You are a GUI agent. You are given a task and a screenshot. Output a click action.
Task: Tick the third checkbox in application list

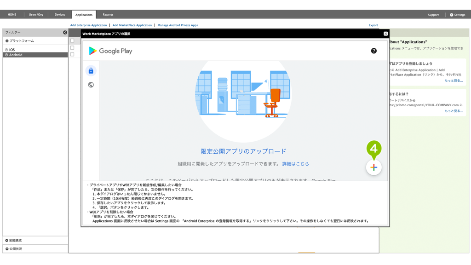point(72,54)
